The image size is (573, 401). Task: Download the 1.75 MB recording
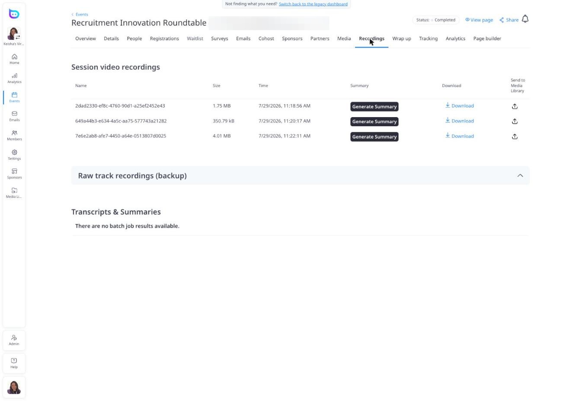click(x=460, y=105)
